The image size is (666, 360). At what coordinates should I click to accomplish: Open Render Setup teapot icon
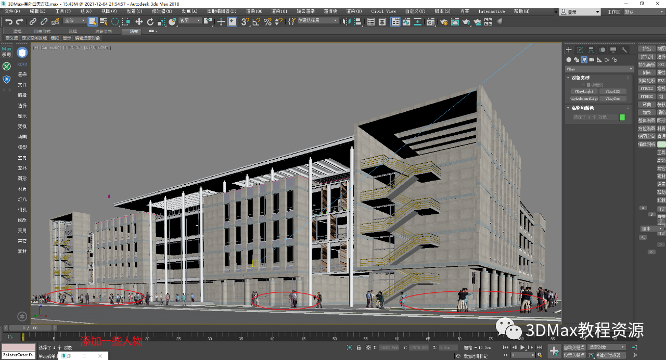tap(444, 21)
